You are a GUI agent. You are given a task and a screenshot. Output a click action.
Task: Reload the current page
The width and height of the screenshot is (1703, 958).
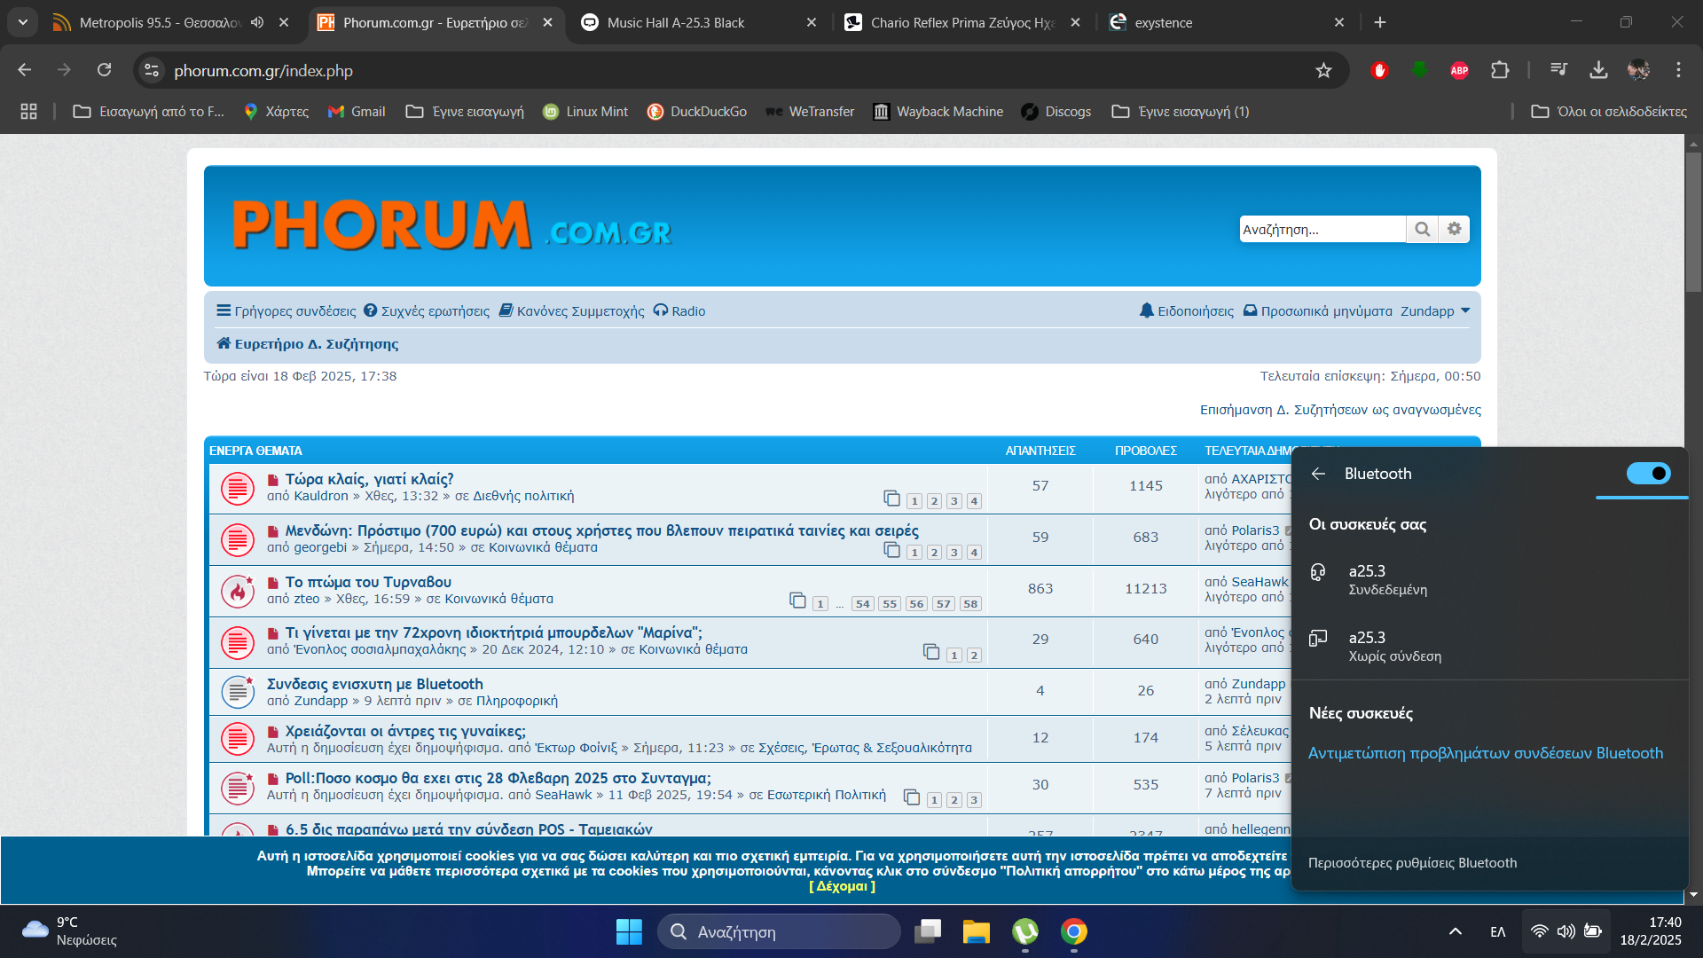pyautogui.click(x=104, y=70)
